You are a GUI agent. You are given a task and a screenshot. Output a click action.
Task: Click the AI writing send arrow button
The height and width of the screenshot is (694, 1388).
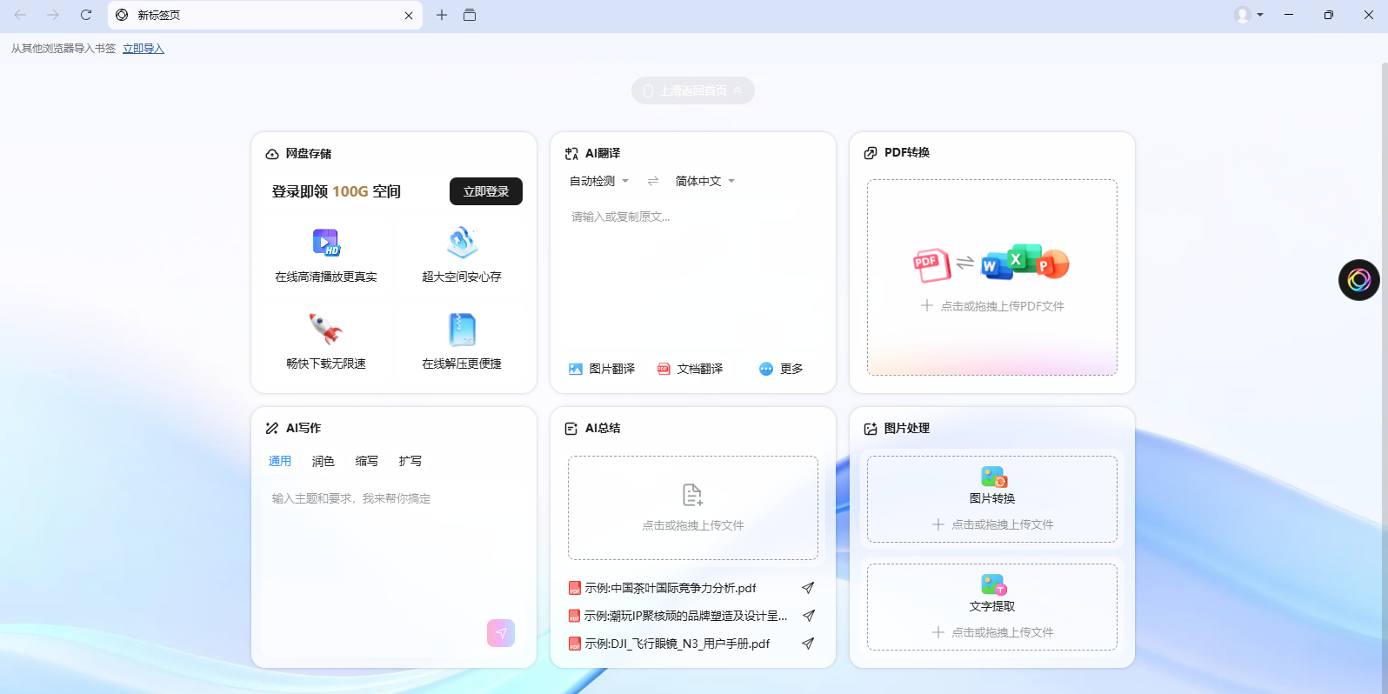tap(501, 633)
